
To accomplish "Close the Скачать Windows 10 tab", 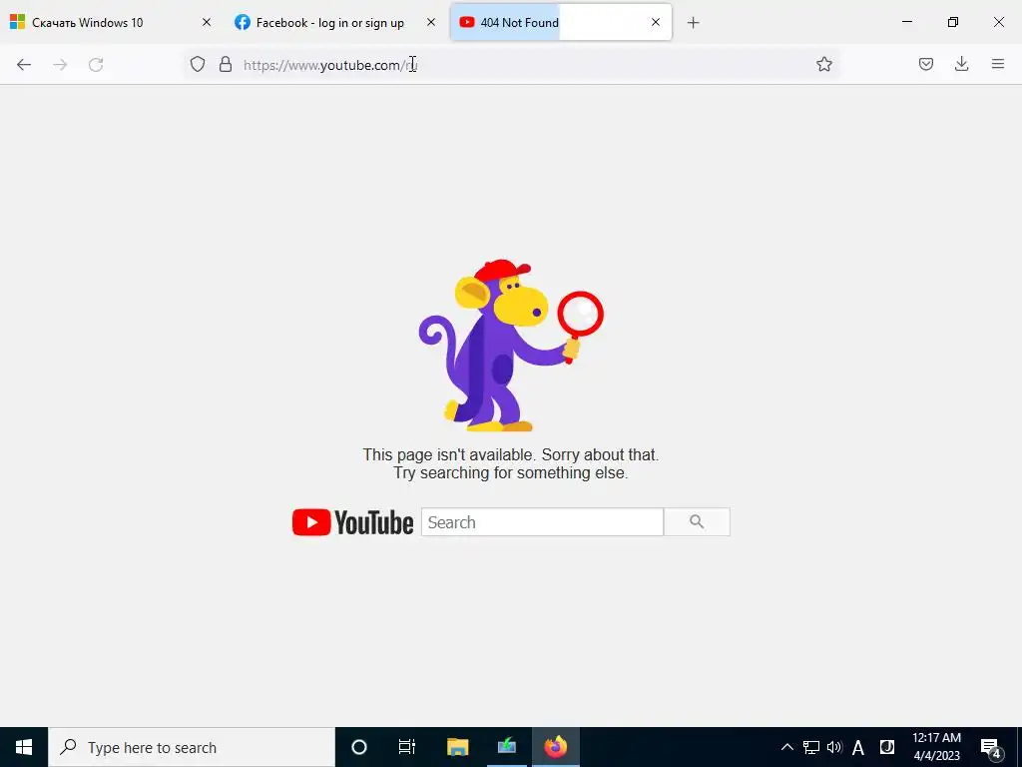I will tap(206, 22).
